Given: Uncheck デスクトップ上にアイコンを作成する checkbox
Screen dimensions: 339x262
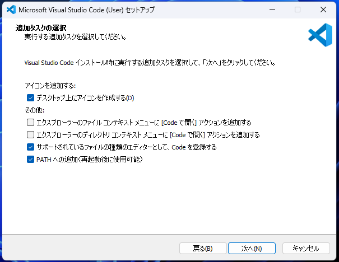Looking at the screenshot, I should pyautogui.click(x=30, y=98).
